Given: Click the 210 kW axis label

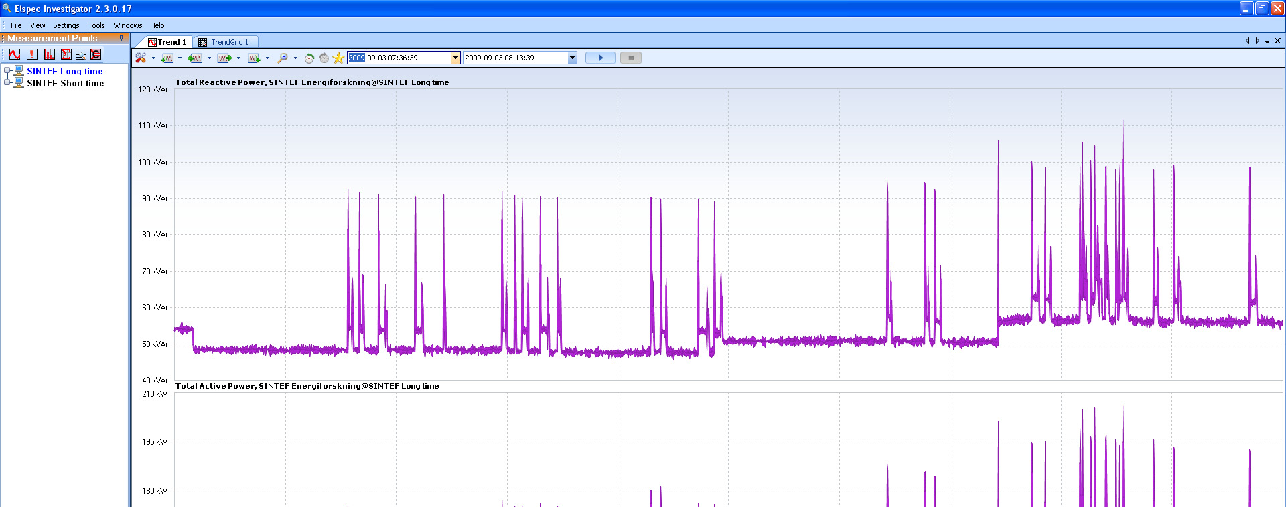Looking at the screenshot, I should click(x=155, y=394).
